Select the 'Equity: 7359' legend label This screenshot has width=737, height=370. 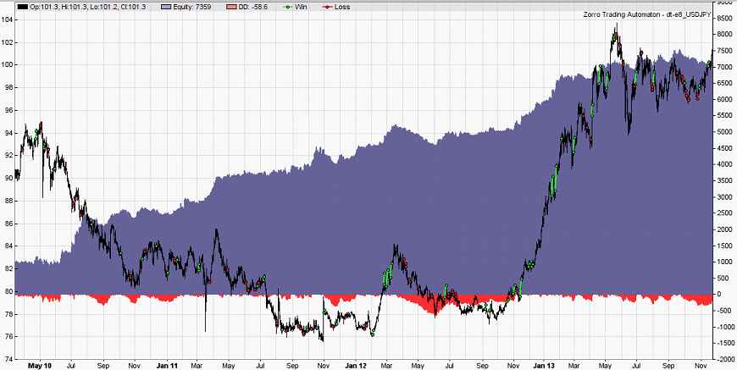[x=194, y=7]
